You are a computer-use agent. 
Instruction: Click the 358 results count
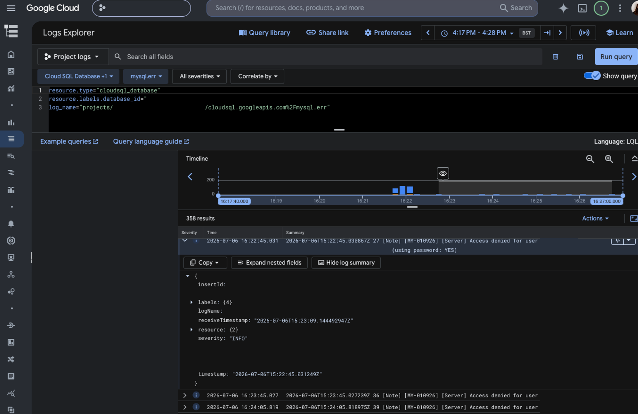[x=200, y=219]
